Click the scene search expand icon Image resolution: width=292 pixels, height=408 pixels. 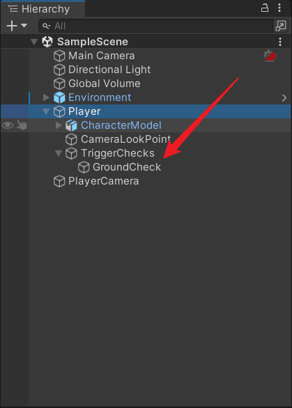coord(281,26)
